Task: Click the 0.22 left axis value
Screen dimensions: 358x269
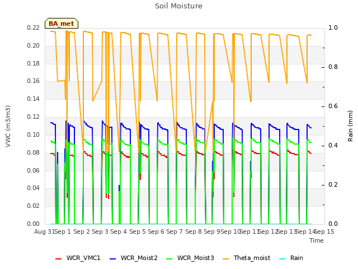Action: click(x=34, y=27)
